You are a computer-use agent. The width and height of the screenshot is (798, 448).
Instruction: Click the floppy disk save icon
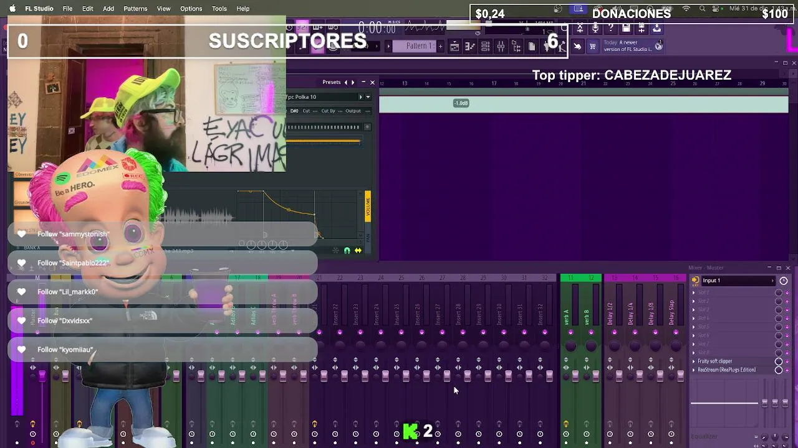626,28
